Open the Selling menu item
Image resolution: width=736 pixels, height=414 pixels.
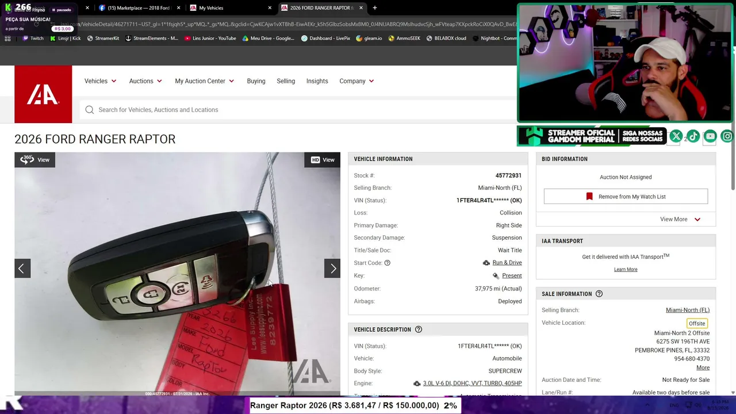[x=286, y=81]
